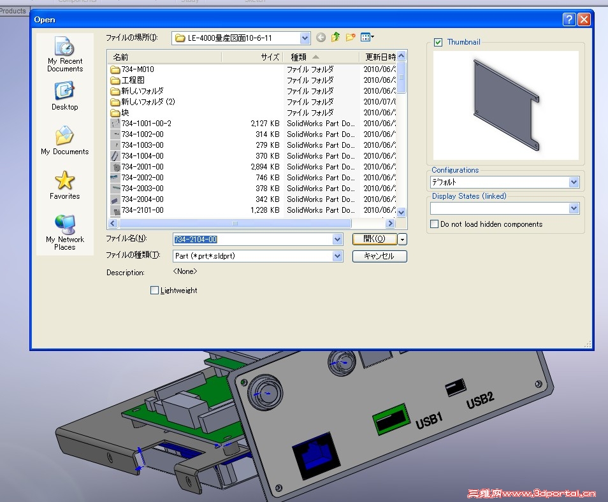Viewport: 608px width, 502px height.
Task: Go up one folder level
Action: click(x=335, y=37)
